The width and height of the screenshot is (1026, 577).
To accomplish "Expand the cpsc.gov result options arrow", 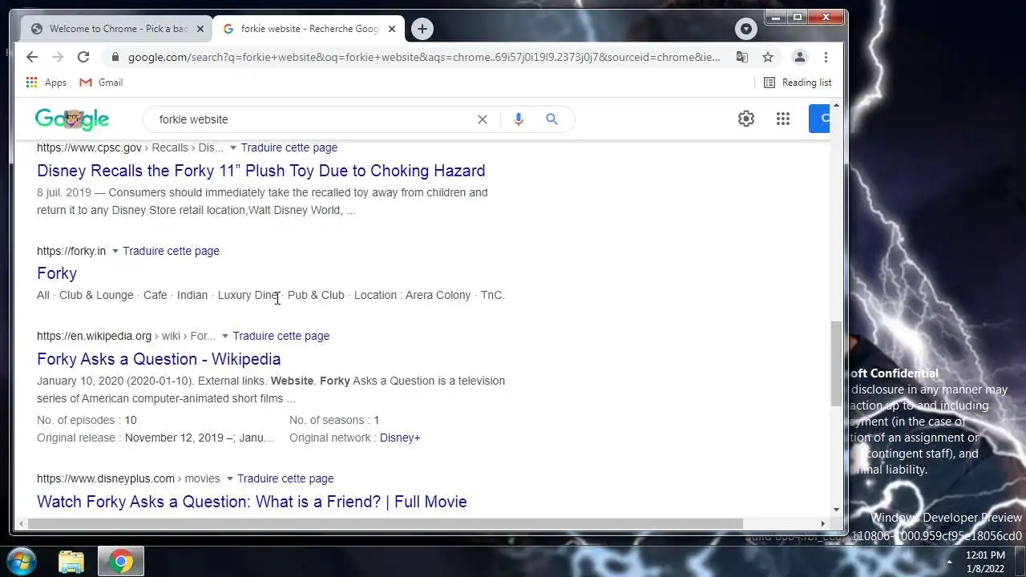I will click(x=233, y=147).
